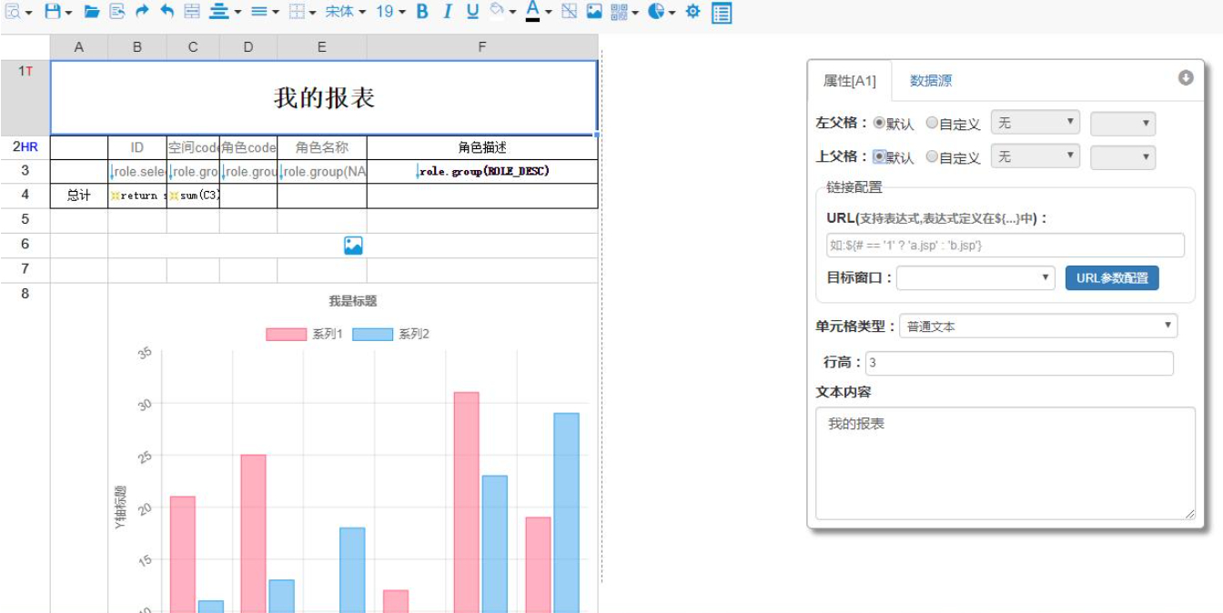Click the 文本内容 text area

[1006, 464]
